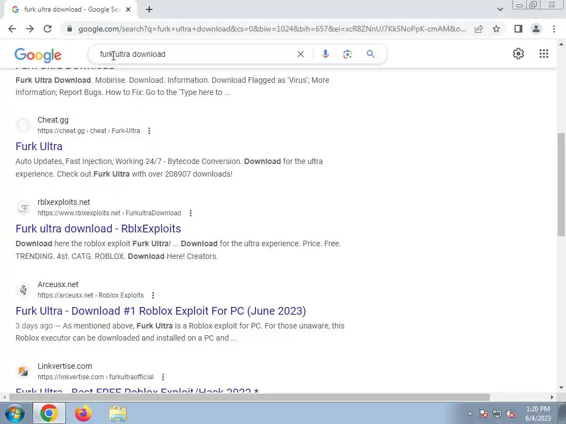Open more options for rblxexploits.net result
Image resolution: width=566 pixels, height=424 pixels.
191,213
